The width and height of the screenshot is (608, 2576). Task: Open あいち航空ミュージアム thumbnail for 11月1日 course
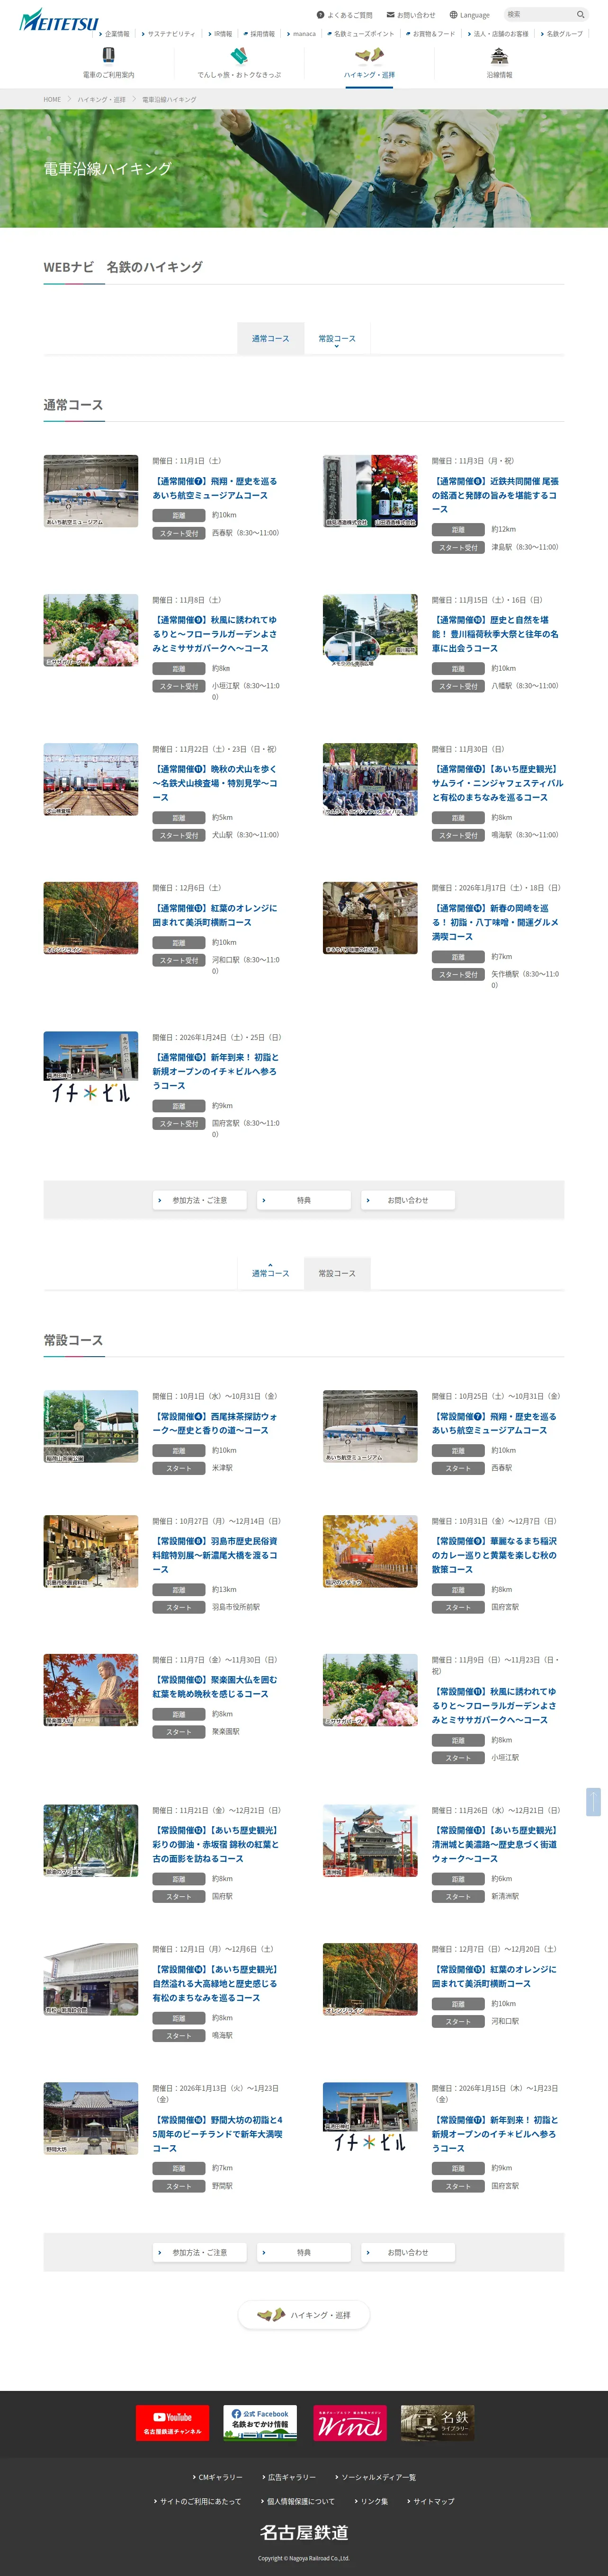coord(91,491)
